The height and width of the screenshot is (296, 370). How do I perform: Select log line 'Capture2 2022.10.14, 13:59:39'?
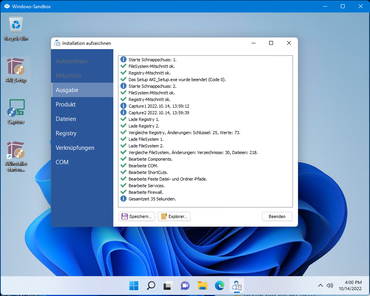159,113
